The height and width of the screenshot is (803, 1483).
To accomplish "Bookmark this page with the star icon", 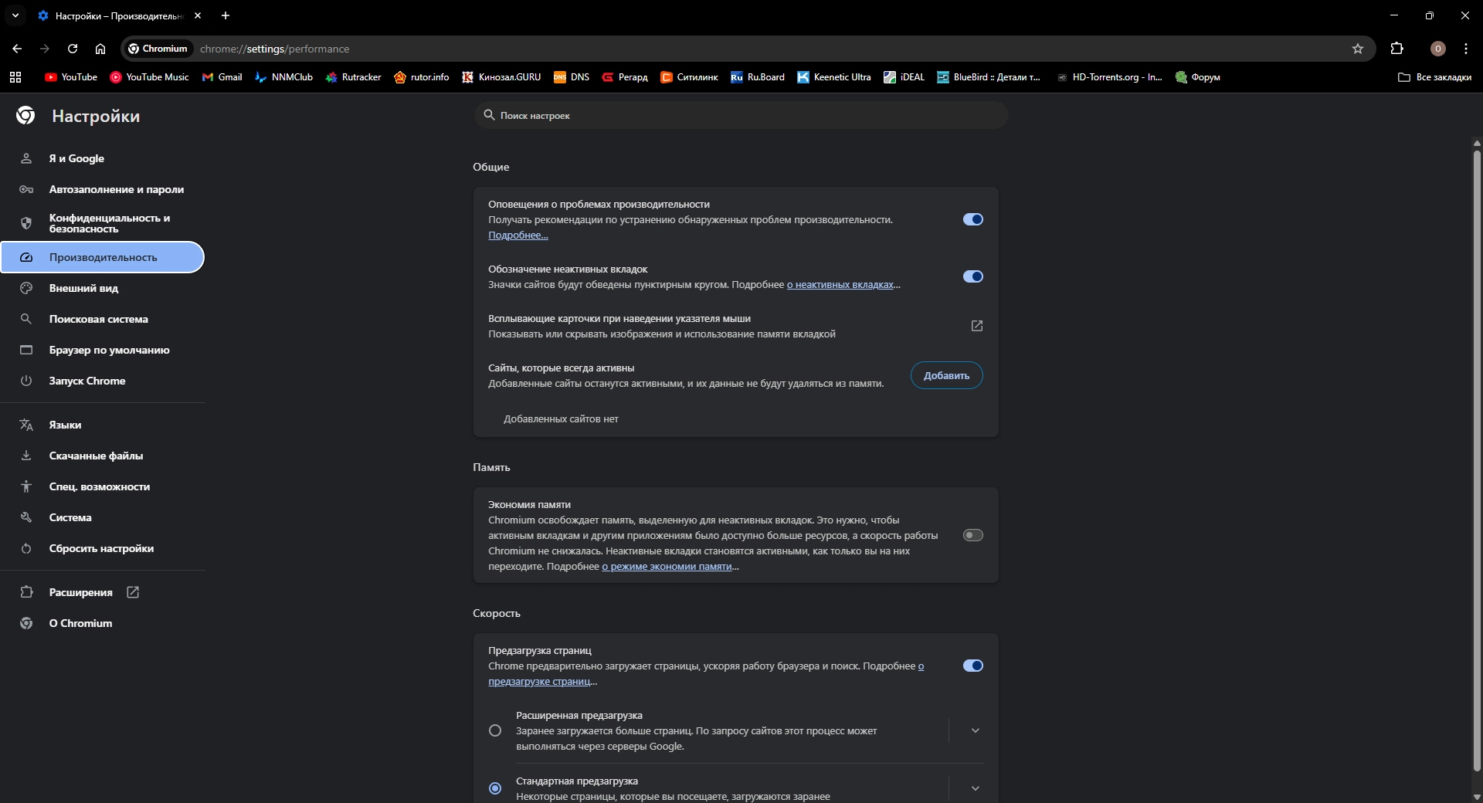I will (1358, 49).
